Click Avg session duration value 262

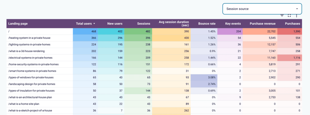(186, 111)
